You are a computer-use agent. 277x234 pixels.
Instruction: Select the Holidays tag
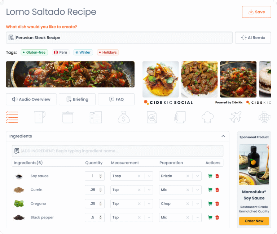click(x=108, y=52)
